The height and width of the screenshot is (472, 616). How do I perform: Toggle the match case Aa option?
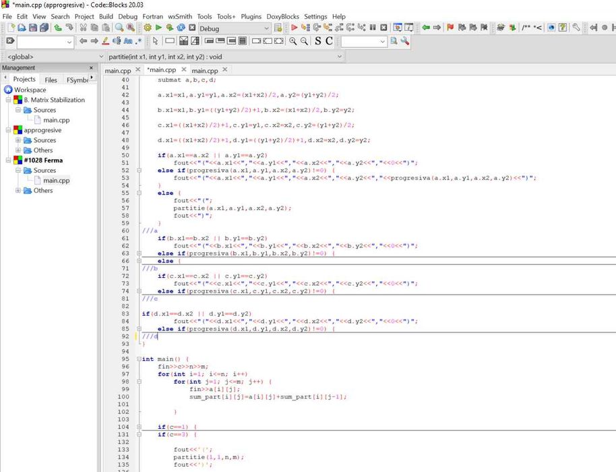click(128, 42)
